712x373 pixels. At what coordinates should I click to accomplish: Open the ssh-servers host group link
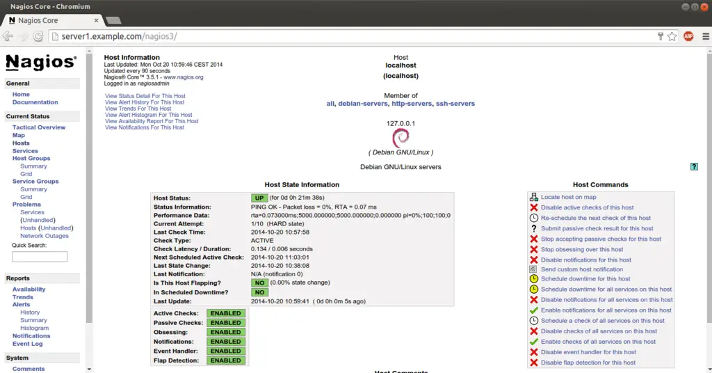coord(455,104)
